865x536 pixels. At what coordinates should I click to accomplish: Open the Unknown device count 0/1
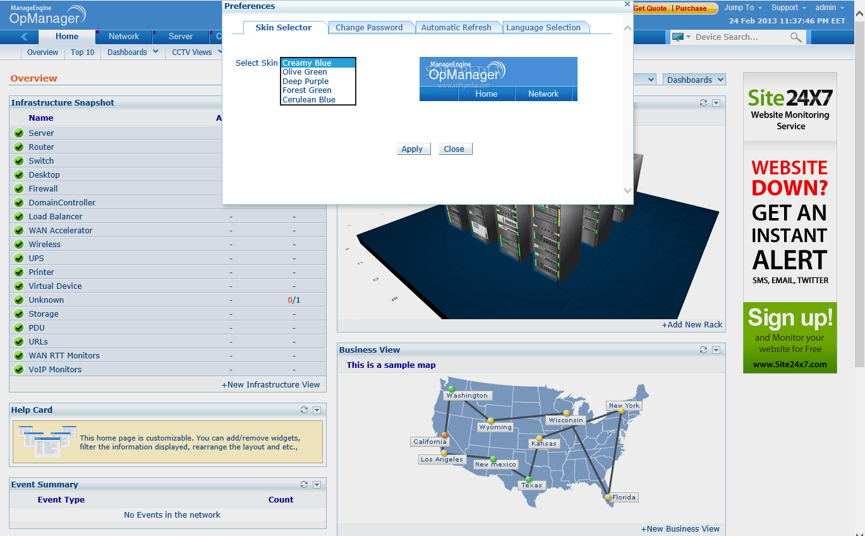294,300
